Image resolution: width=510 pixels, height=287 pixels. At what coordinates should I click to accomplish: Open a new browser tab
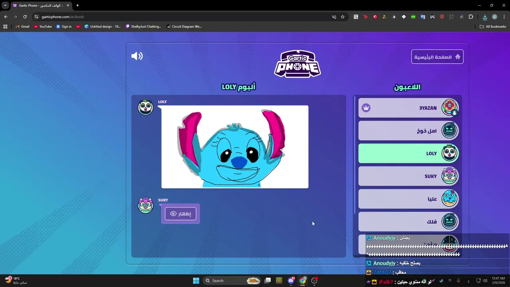click(x=77, y=6)
